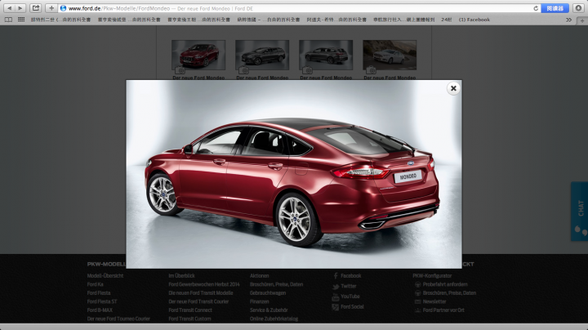Open the Share button in Safari toolbar

36,8
